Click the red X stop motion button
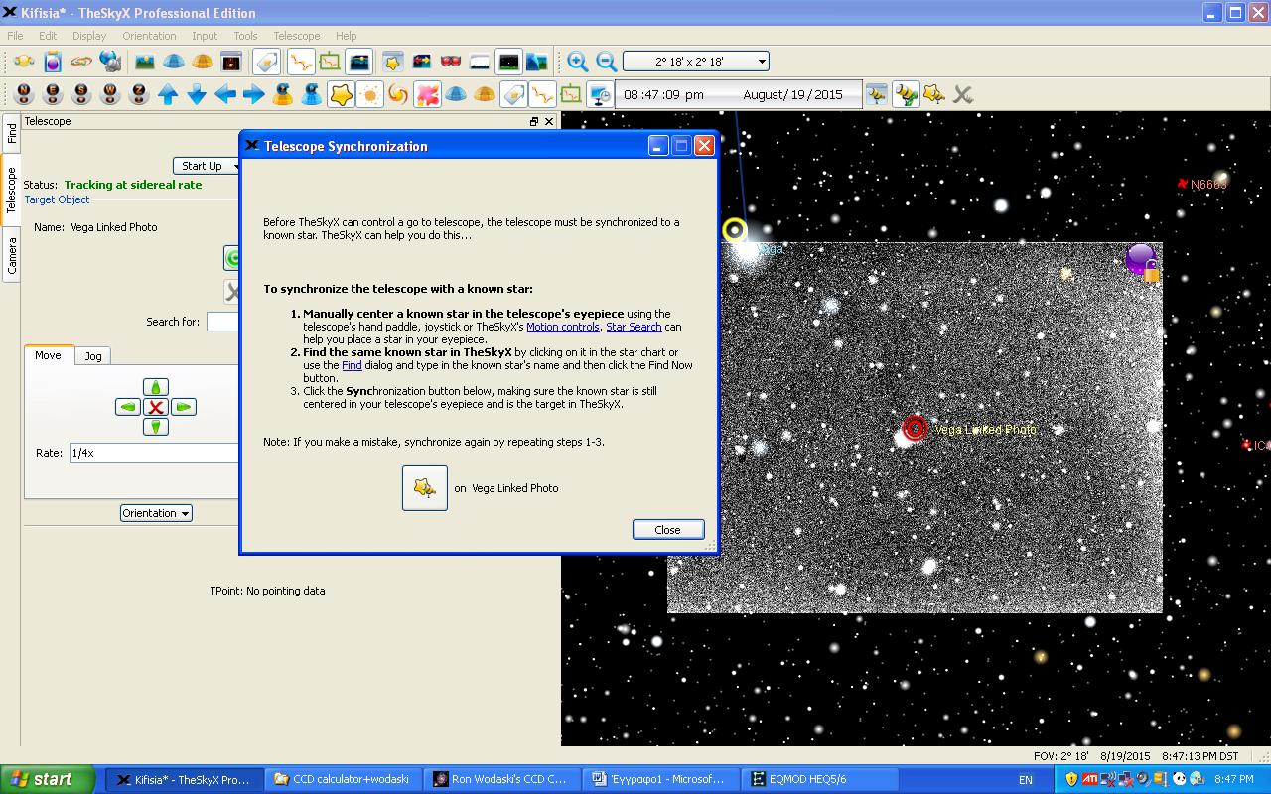This screenshot has height=794, width=1271. [x=156, y=407]
